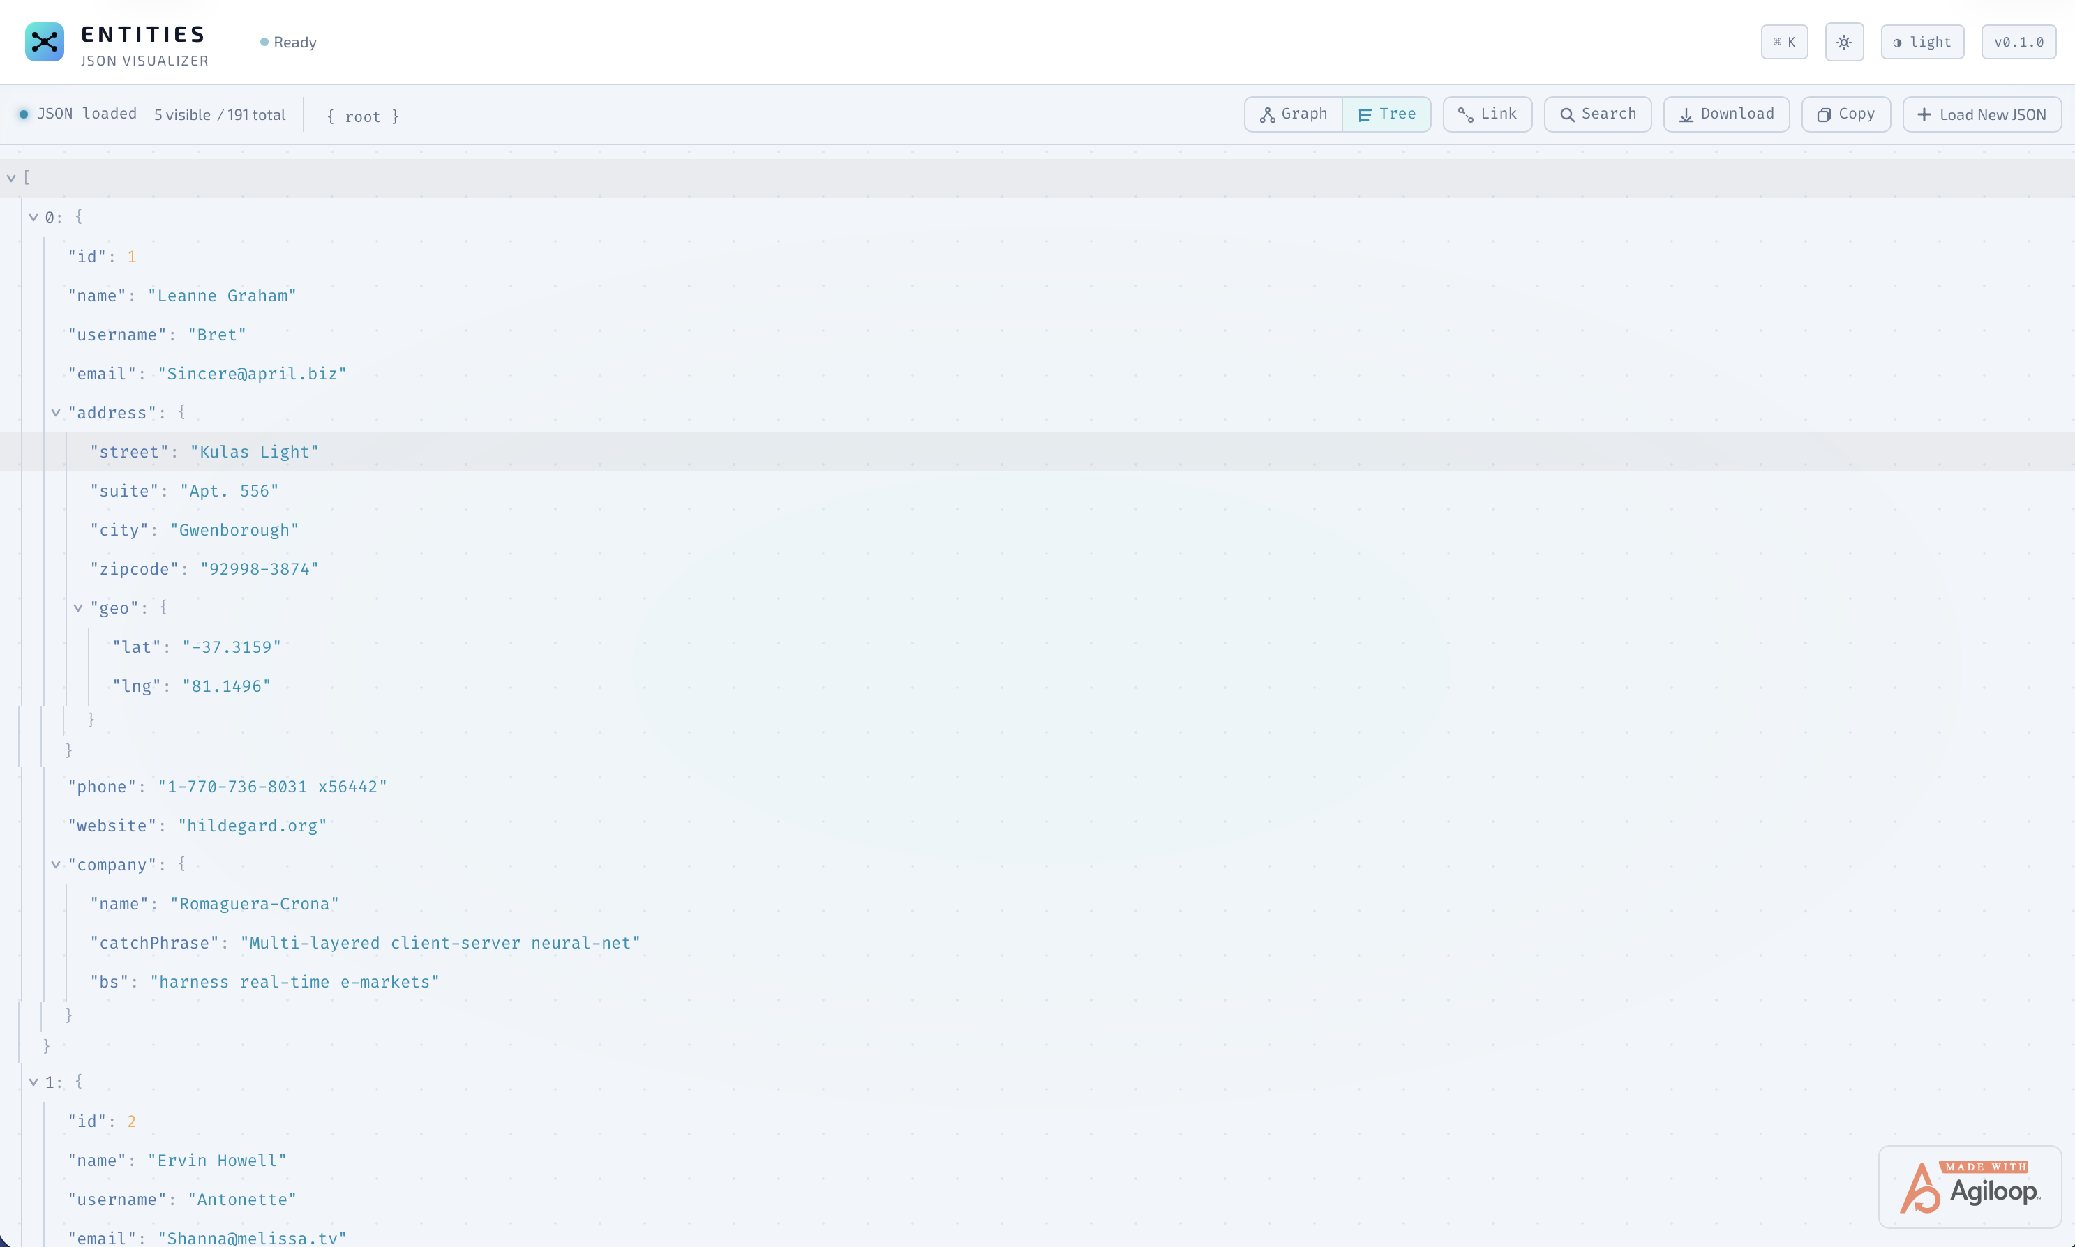The image size is (2075, 1247).
Task: Open the Search panel
Action: (1597, 114)
